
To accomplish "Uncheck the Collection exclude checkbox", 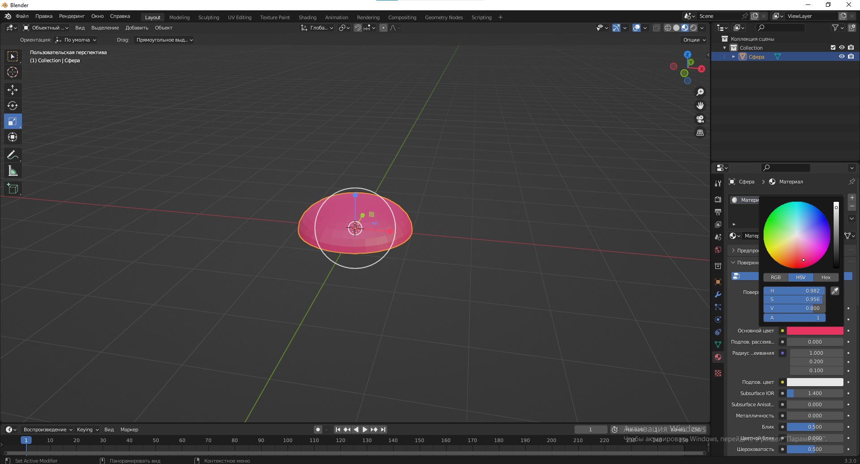I will pos(833,47).
